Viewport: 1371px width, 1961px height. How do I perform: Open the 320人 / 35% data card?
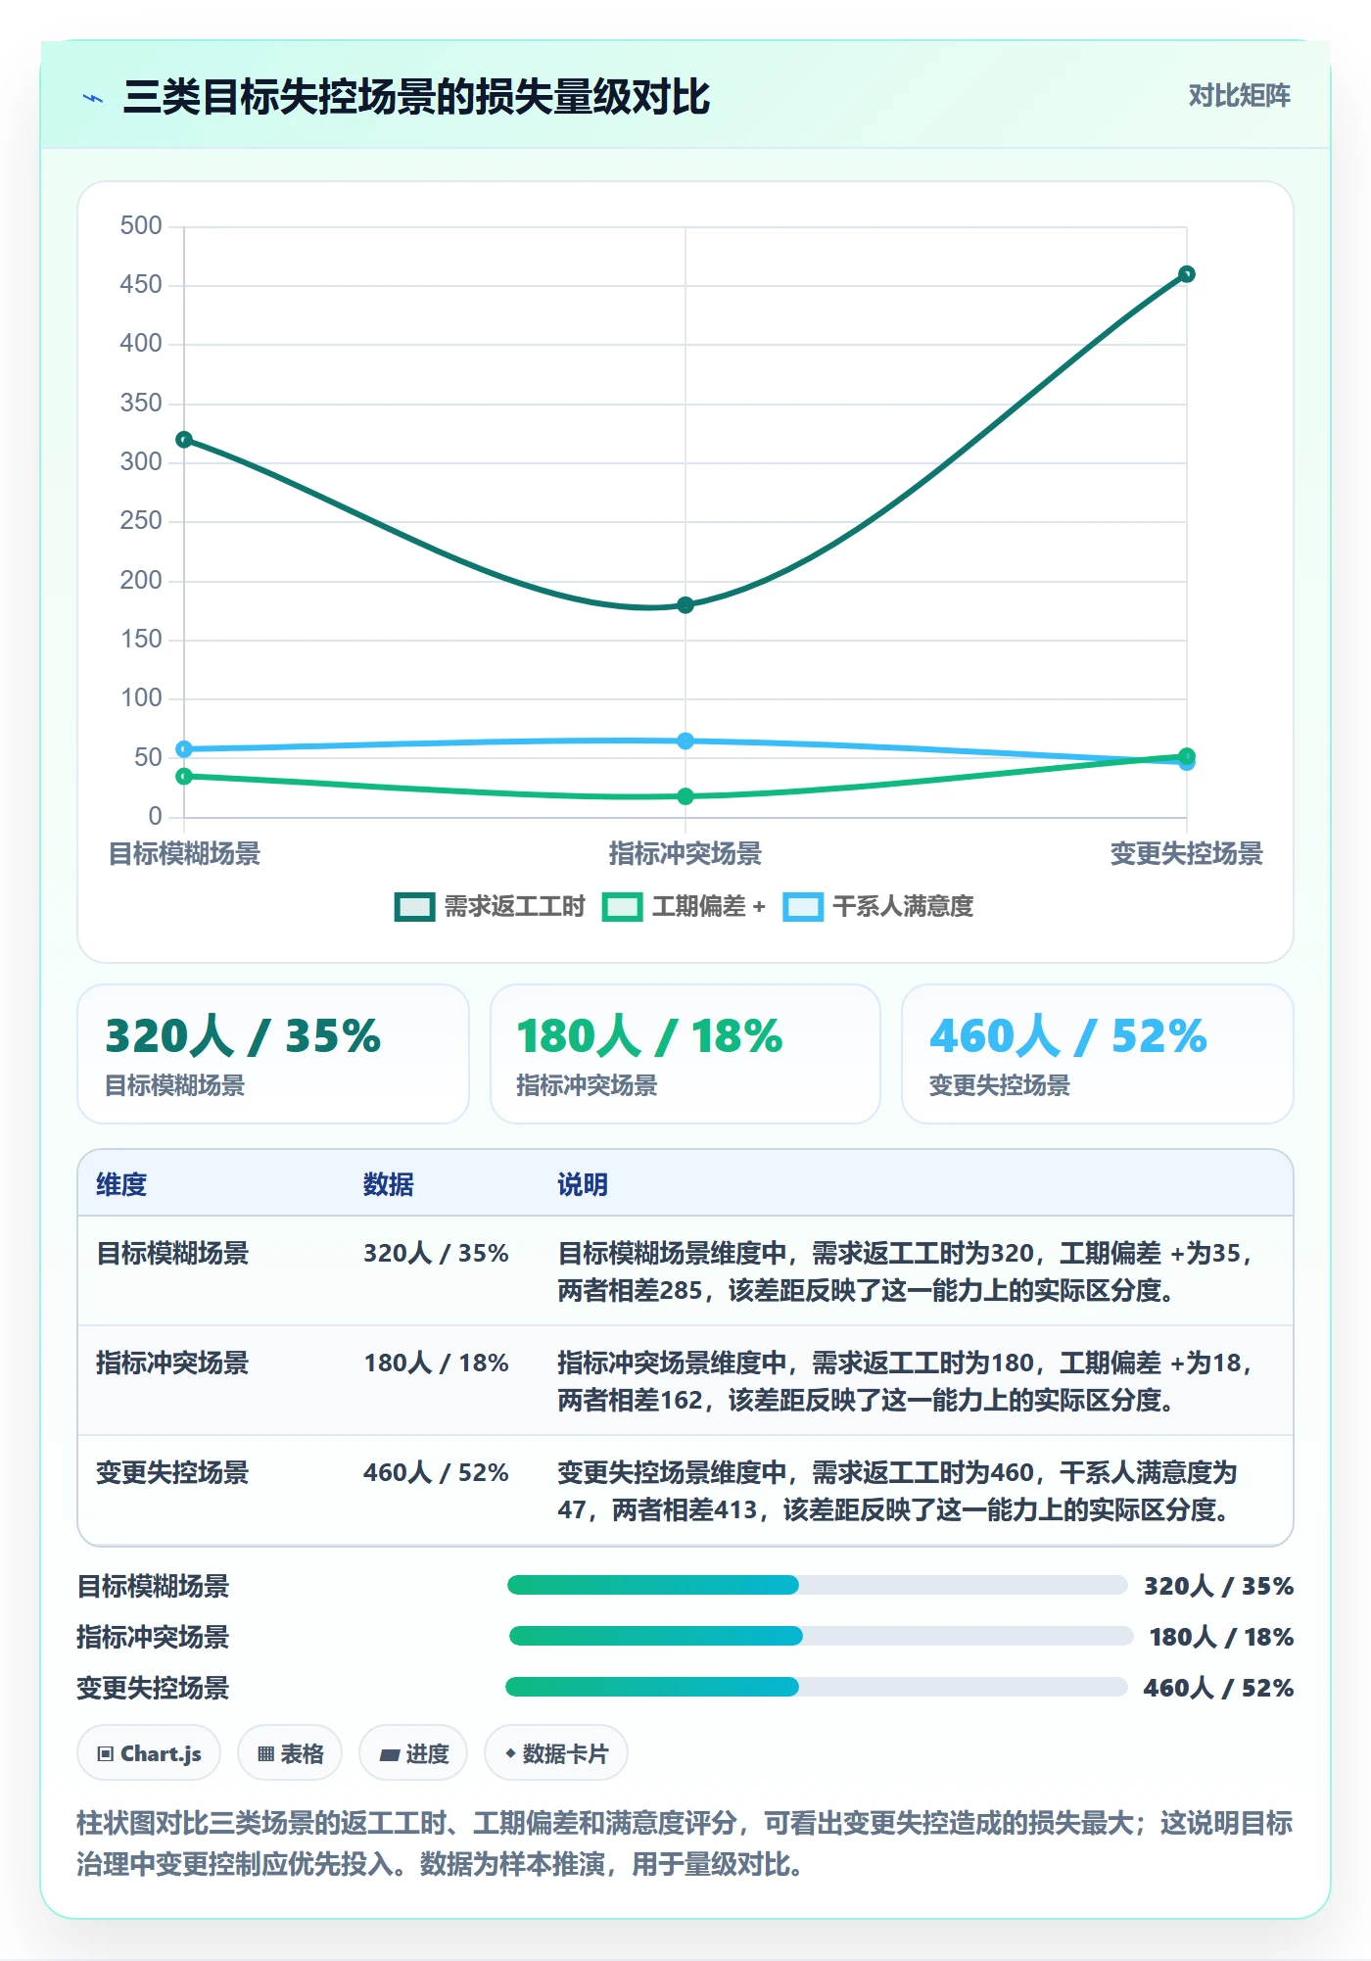(273, 1054)
